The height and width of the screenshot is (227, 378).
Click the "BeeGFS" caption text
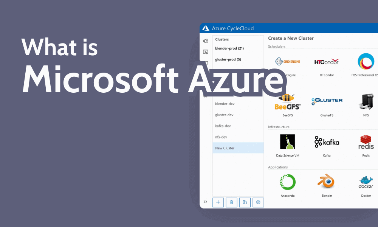point(288,115)
